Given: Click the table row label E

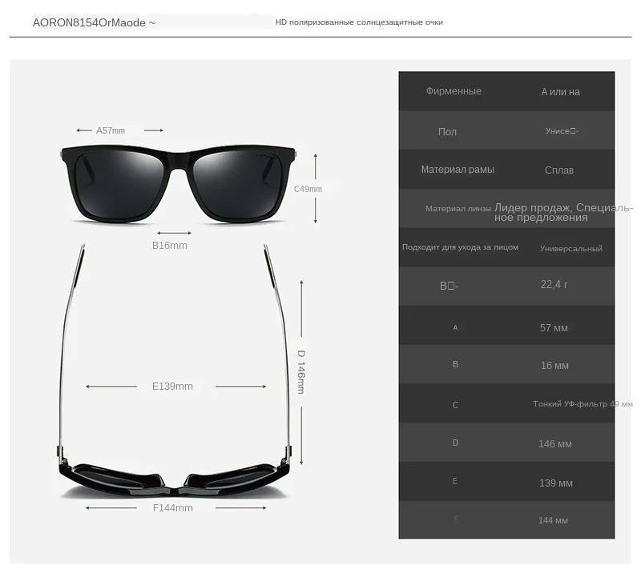Looking at the screenshot, I should 455,481.
